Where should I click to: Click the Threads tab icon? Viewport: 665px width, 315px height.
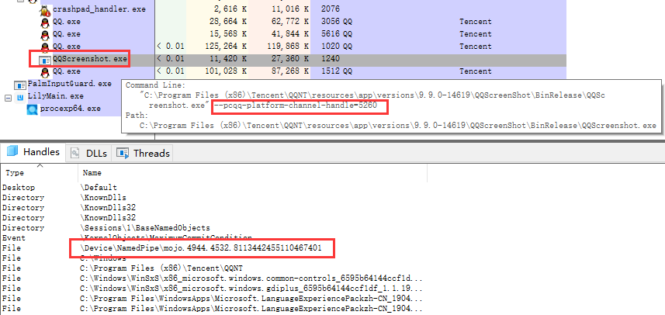coord(123,153)
